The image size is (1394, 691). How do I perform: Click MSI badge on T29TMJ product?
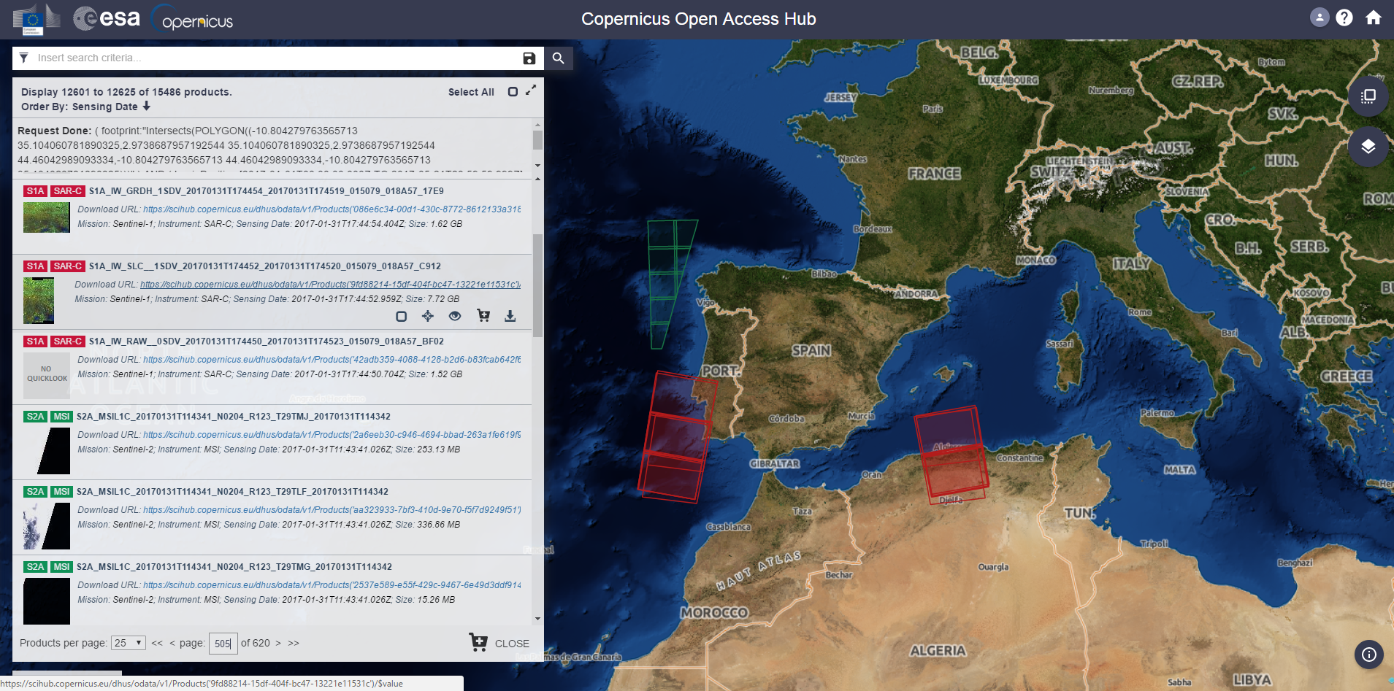pyautogui.click(x=62, y=417)
